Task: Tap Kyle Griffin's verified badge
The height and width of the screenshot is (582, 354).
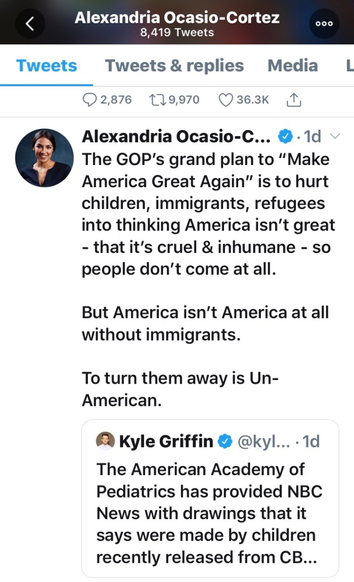Action: point(225,442)
